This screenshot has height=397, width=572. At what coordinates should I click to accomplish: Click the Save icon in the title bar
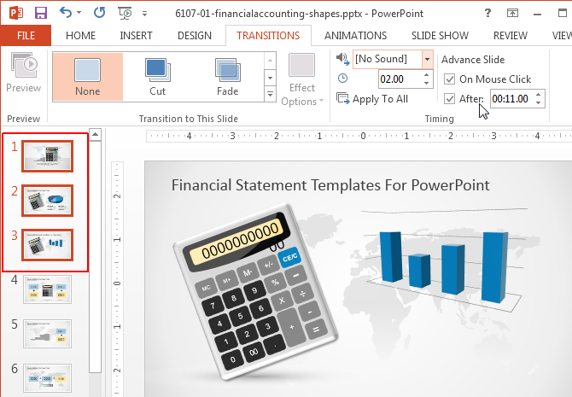click(40, 14)
